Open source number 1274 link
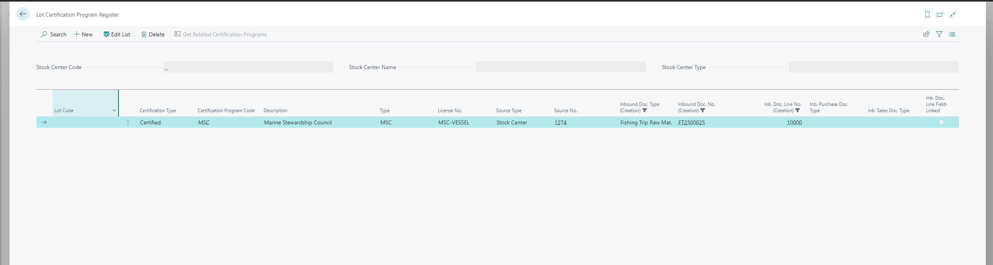 pos(560,123)
